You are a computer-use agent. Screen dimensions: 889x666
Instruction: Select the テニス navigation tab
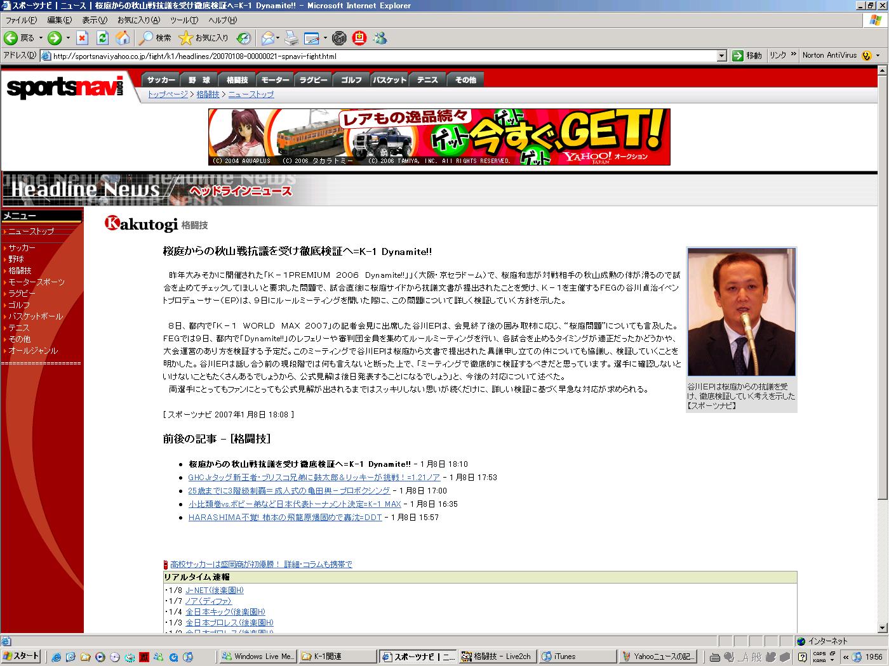[x=427, y=80]
